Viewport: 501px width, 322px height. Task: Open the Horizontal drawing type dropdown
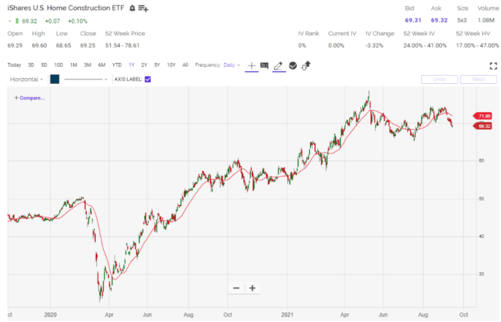[26, 79]
